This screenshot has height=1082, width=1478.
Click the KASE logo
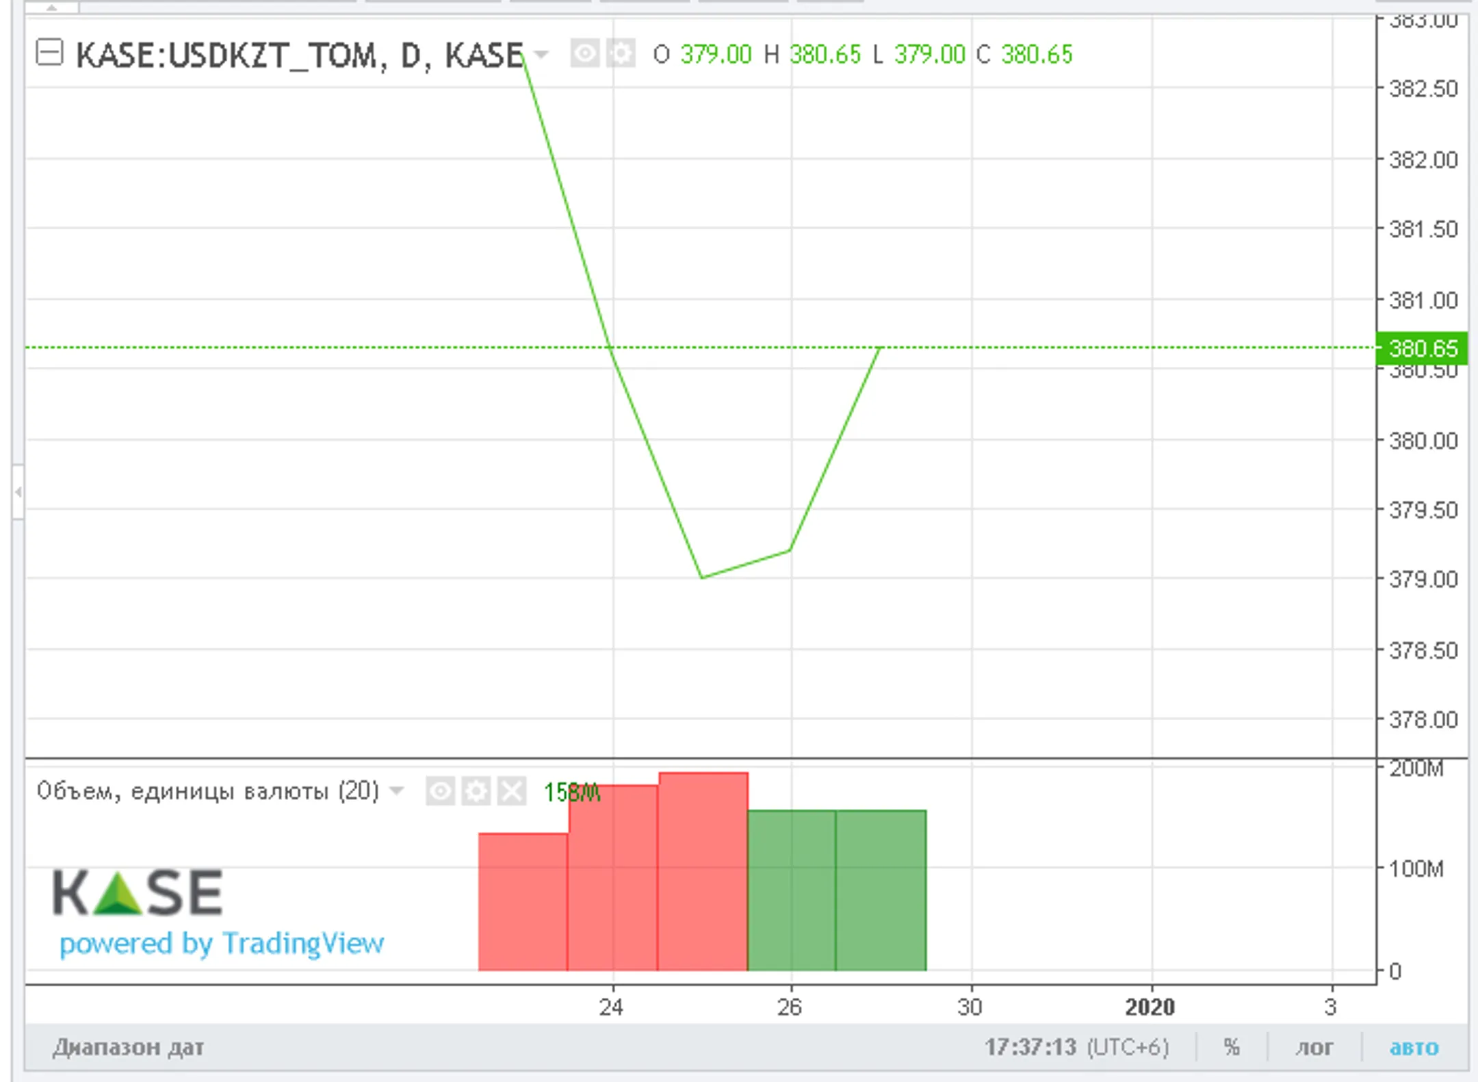(x=138, y=892)
